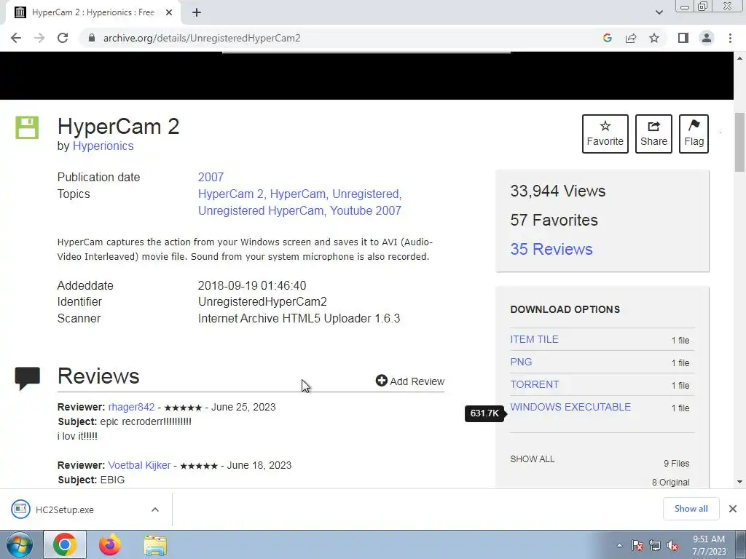
Task: Open Windows Explorer from taskbar
Action: 155,546
